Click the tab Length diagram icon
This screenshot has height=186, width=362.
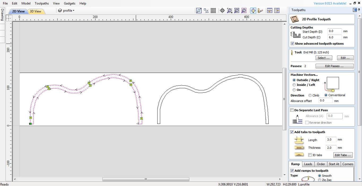click(x=299, y=140)
